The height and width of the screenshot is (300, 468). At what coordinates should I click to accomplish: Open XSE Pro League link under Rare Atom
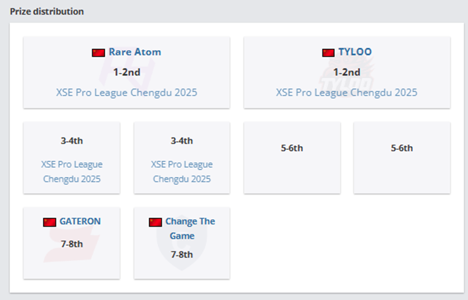pyautogui.click(x=126, y=92)
